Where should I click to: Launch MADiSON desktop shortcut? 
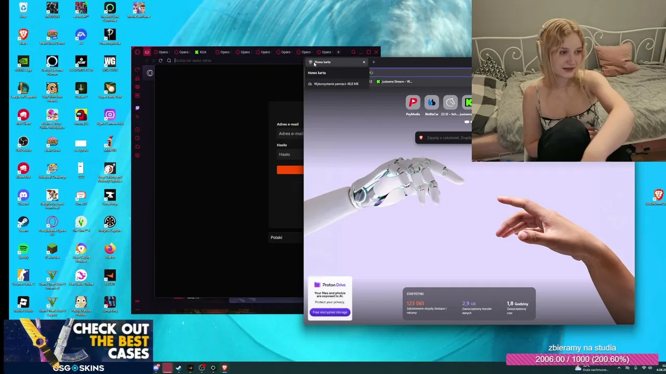coord(52,10)
